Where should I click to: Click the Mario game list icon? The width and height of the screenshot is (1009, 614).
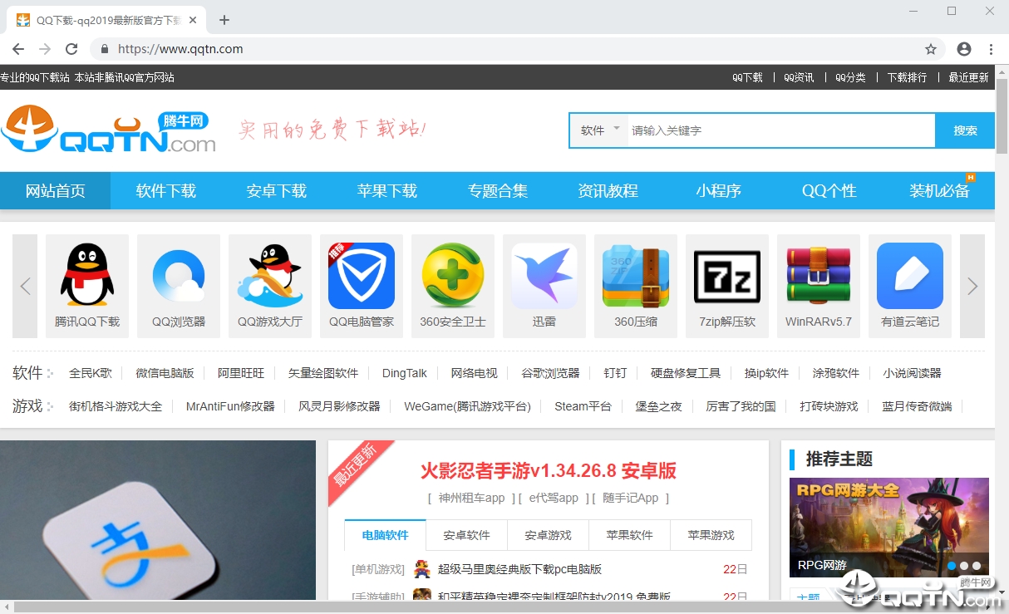point(422,569)
